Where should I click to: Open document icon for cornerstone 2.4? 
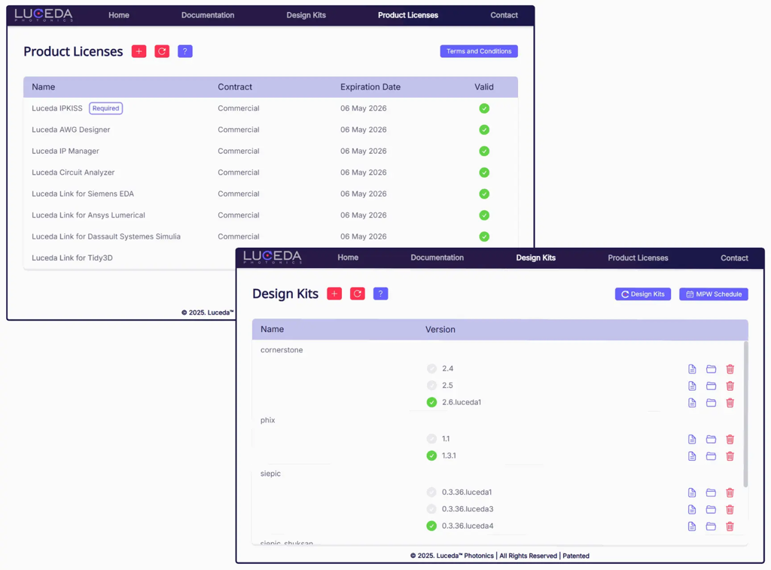pos(692,369)
